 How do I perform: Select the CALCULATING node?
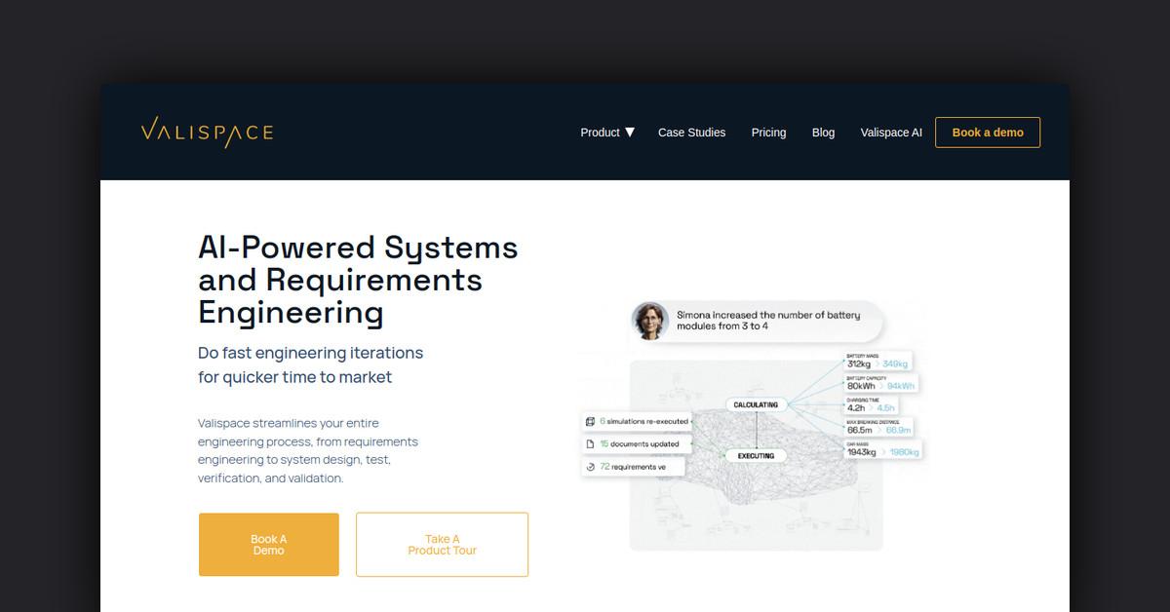coord(756,404)
